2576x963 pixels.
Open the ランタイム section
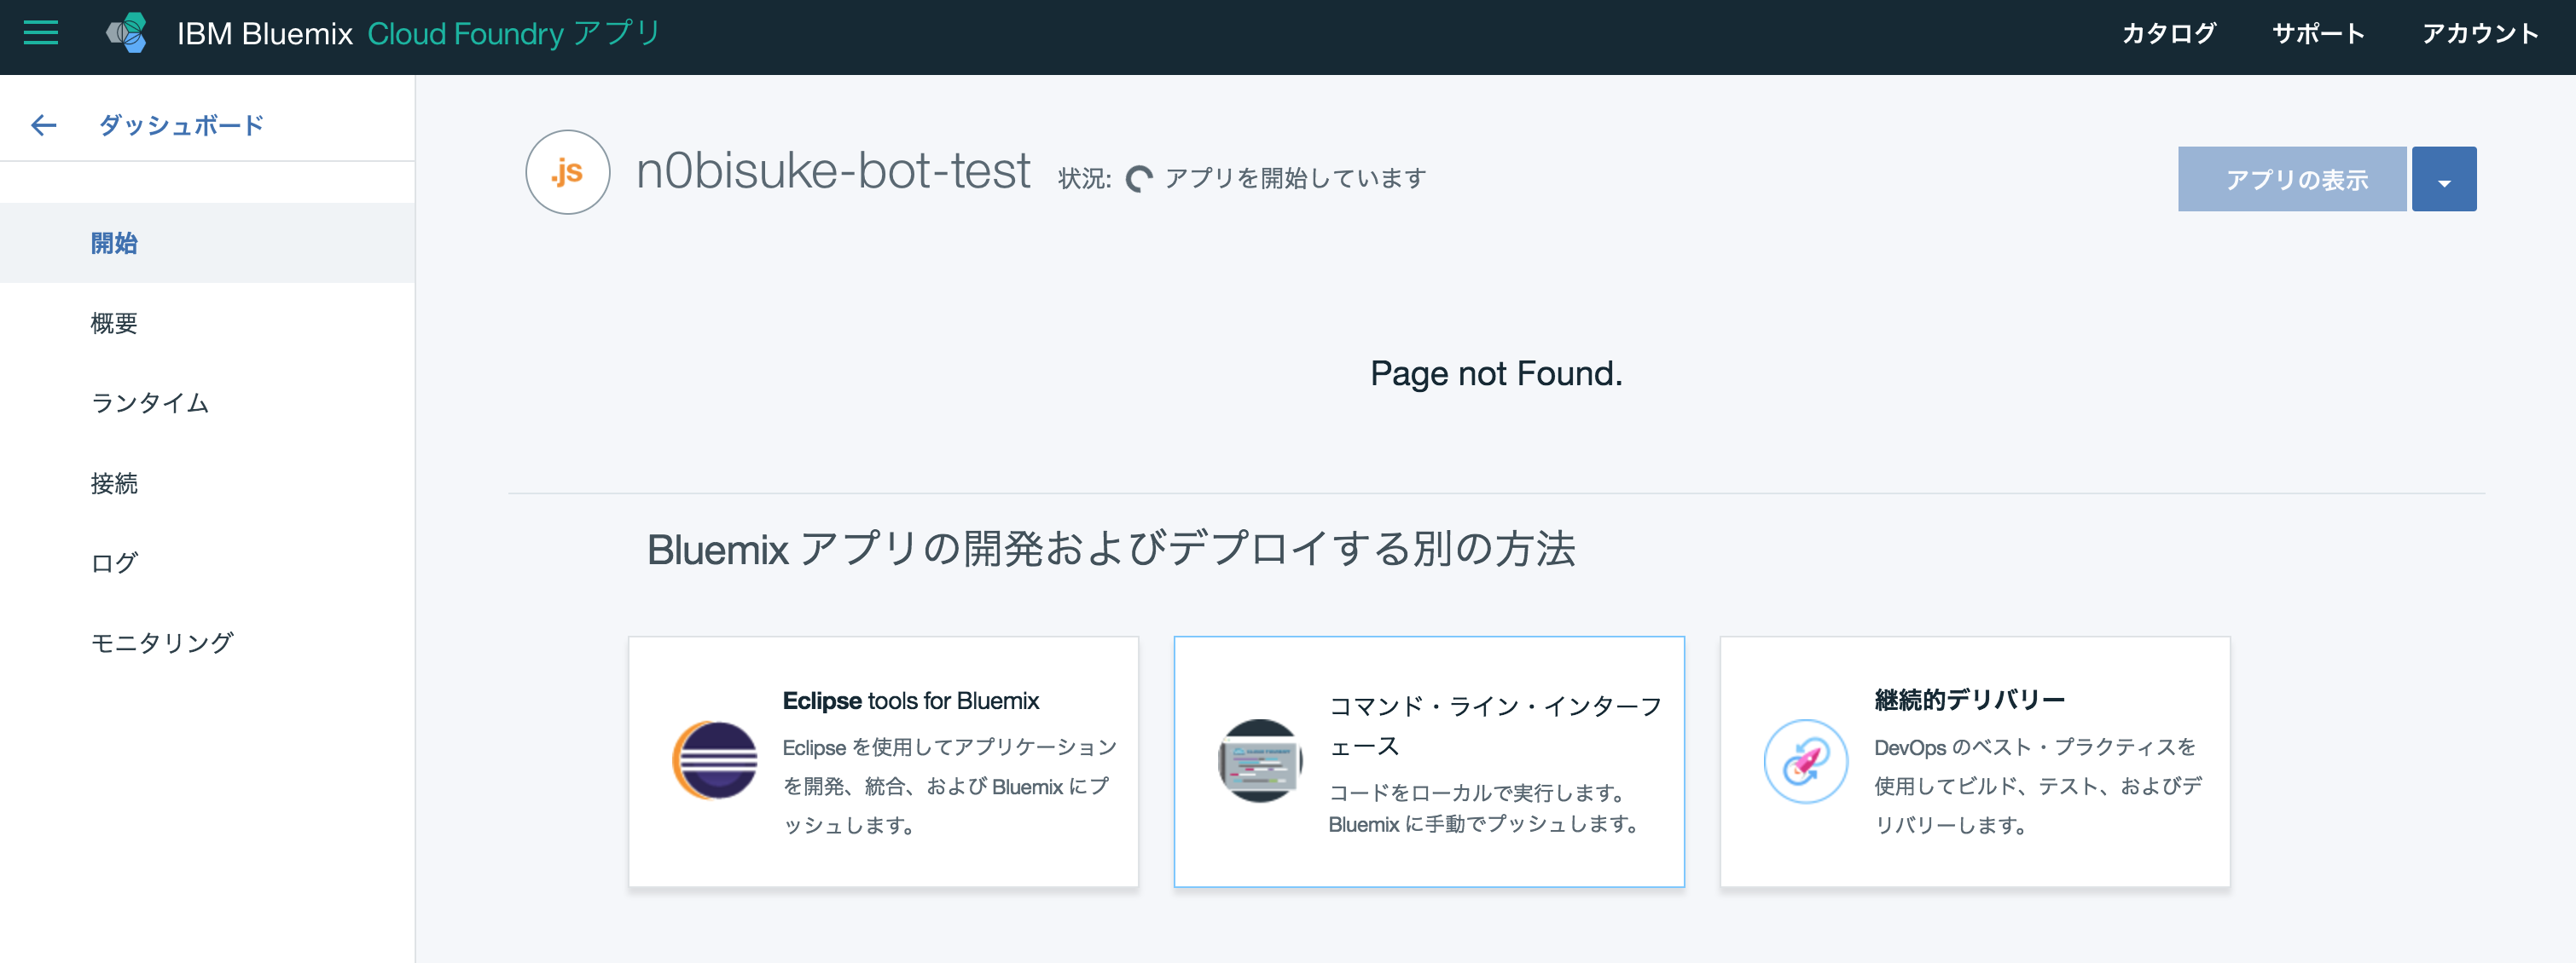(148, 402)
